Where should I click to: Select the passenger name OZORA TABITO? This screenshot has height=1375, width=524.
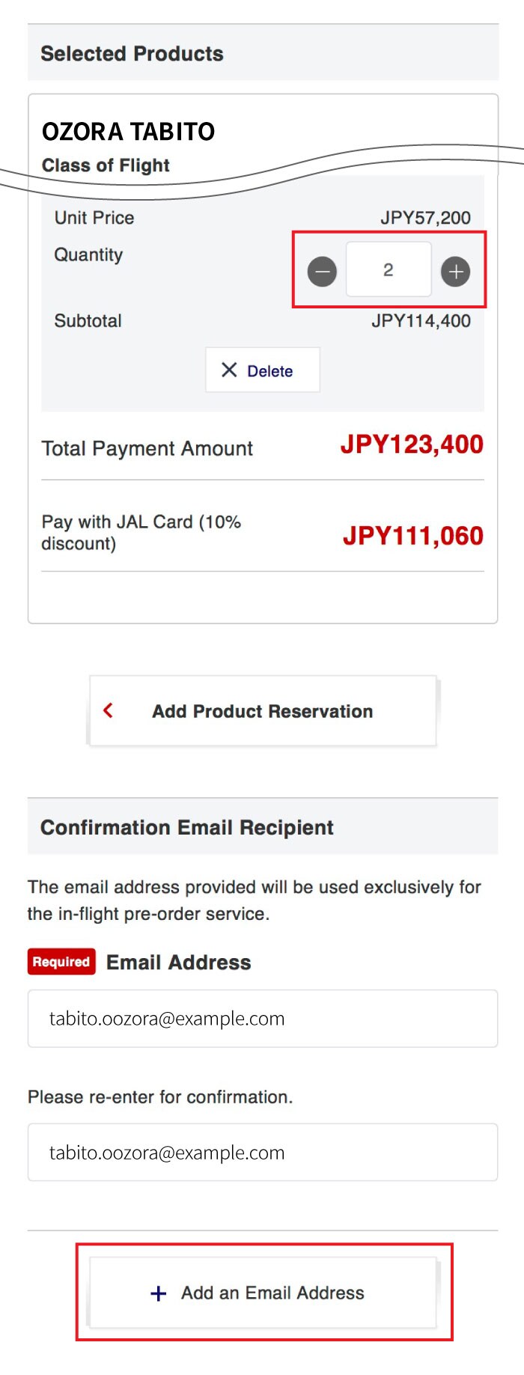point(128,132)
